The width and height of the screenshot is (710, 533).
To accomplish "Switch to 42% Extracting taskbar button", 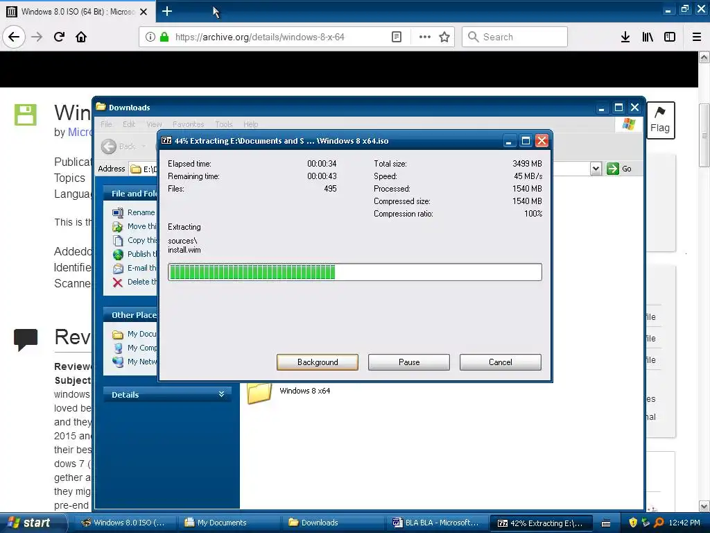I will click(541, 523).
